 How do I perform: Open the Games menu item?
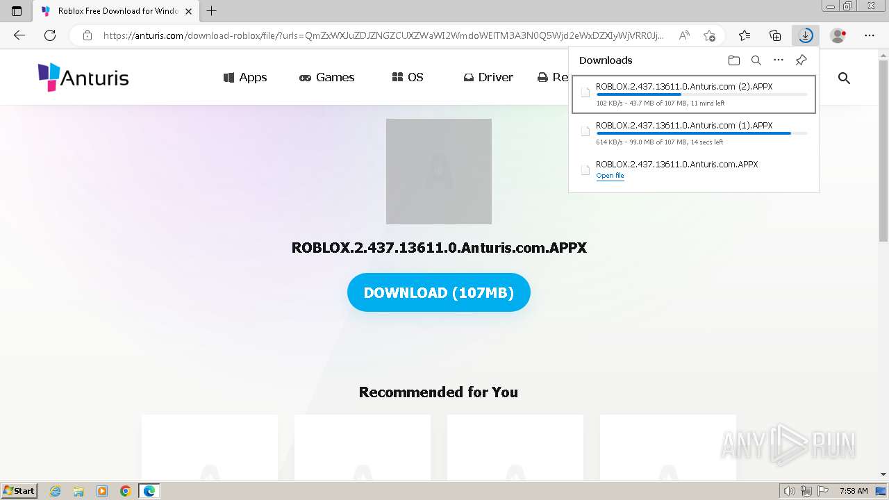[326, 77]
